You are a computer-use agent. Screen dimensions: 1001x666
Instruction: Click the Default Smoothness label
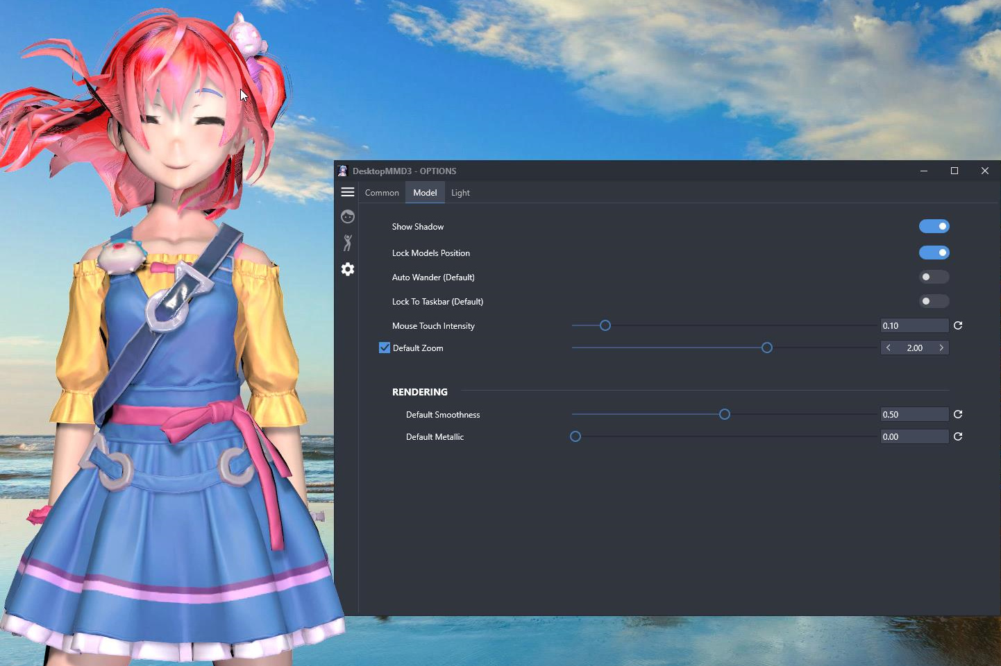[x=443, y=415]
